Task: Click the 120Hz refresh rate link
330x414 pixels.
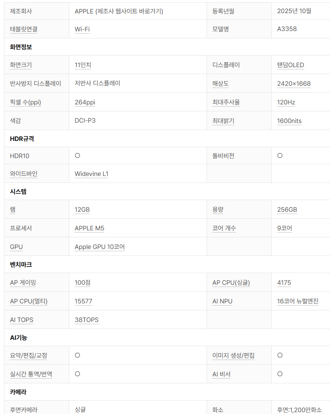Action: [286, 102]
